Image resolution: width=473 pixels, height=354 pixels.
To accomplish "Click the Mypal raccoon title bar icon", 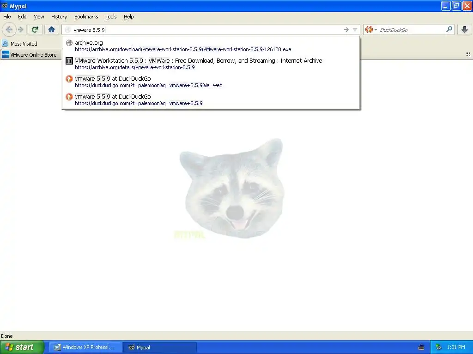I will point(5,6).
